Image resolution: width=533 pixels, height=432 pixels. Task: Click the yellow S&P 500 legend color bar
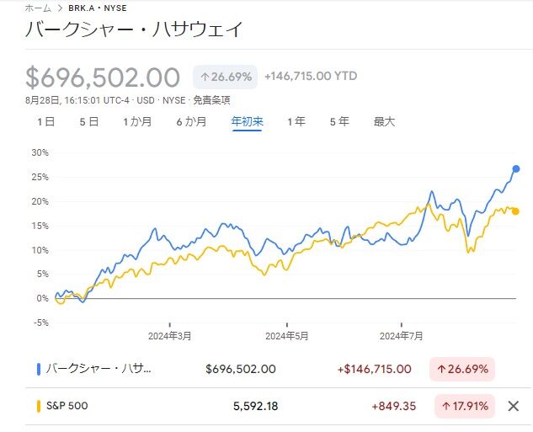coord(39,407)
